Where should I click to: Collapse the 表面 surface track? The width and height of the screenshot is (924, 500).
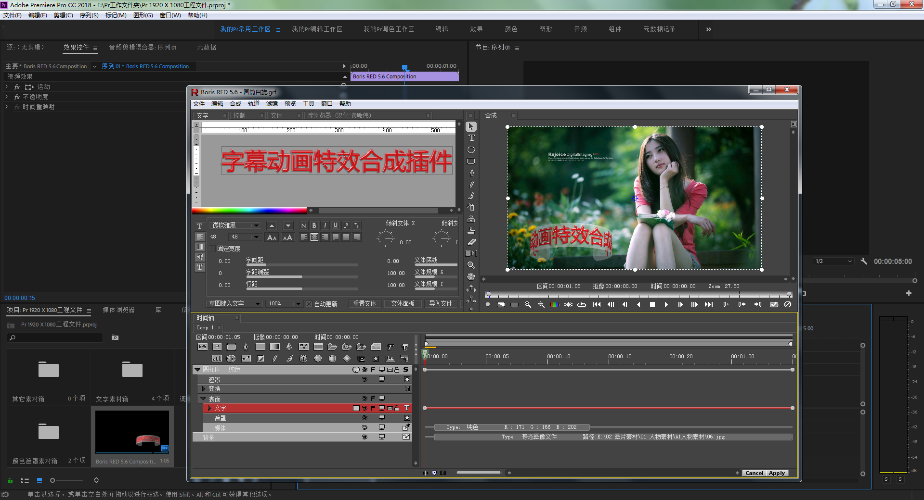point(203,399)
